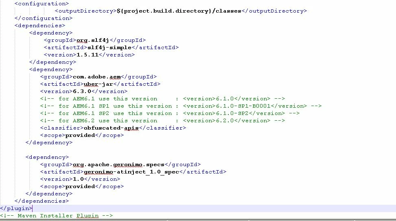Image resolution: width=396 pixels, height=221 pixels.
Task: Click the artifactId value slf4j-simple
Action: coord(109,48)
